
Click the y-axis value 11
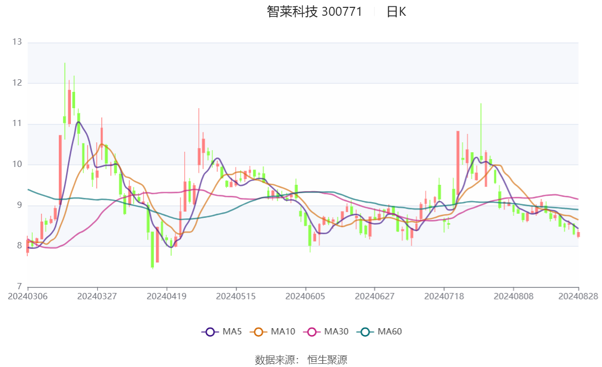(17, 123)
